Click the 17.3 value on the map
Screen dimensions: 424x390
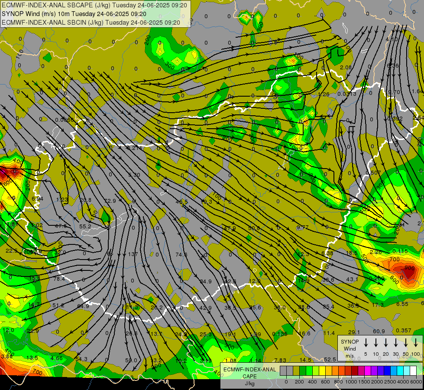[378, 305]
